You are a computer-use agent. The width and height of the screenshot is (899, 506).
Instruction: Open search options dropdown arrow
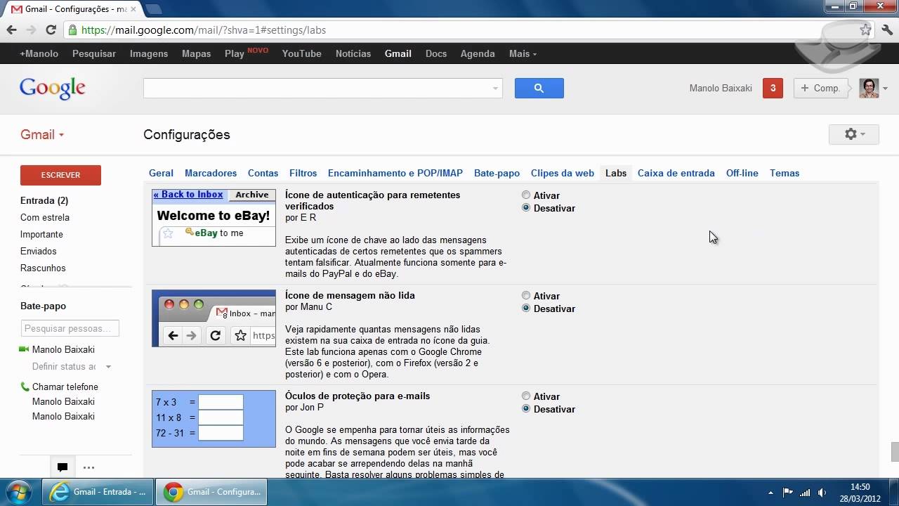pos(495,89)
